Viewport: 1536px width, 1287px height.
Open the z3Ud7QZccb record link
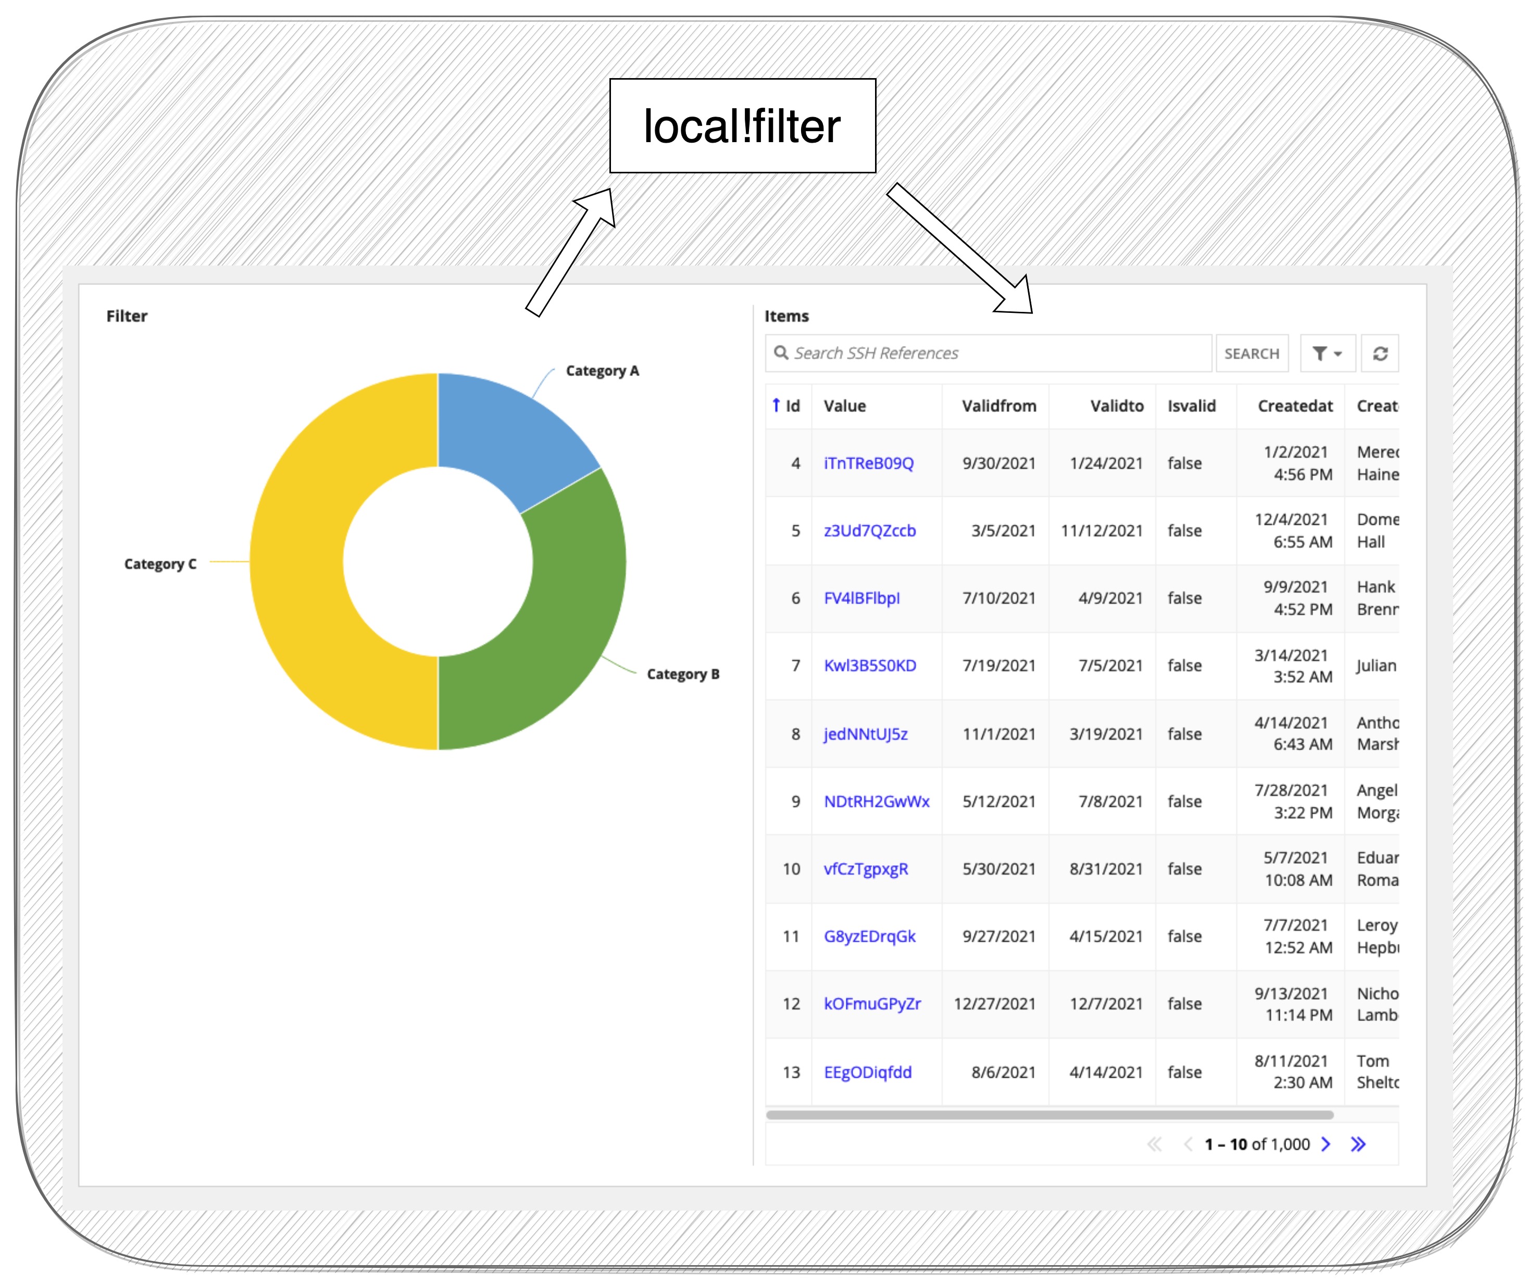click(x=870, y=531)
